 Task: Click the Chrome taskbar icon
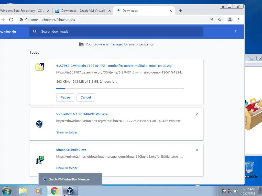54,191
